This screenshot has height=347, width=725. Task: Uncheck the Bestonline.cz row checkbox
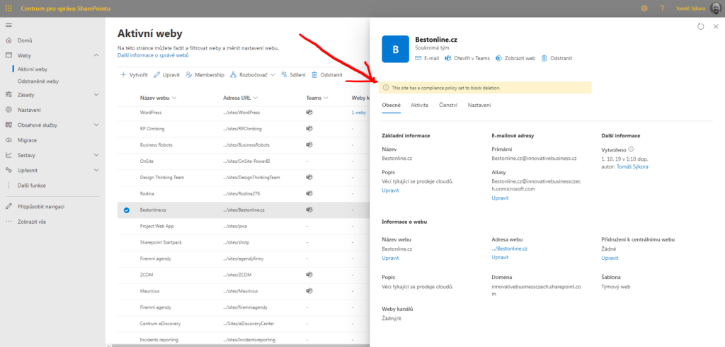[126, 210]
